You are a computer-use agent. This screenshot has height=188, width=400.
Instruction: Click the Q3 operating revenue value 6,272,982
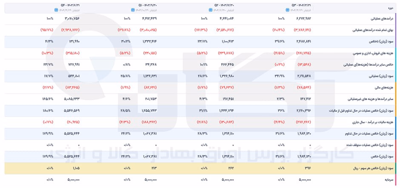[x=303, y=19]
